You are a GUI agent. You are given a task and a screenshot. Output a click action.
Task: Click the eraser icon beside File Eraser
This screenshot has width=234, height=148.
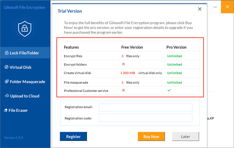(6, 110)
